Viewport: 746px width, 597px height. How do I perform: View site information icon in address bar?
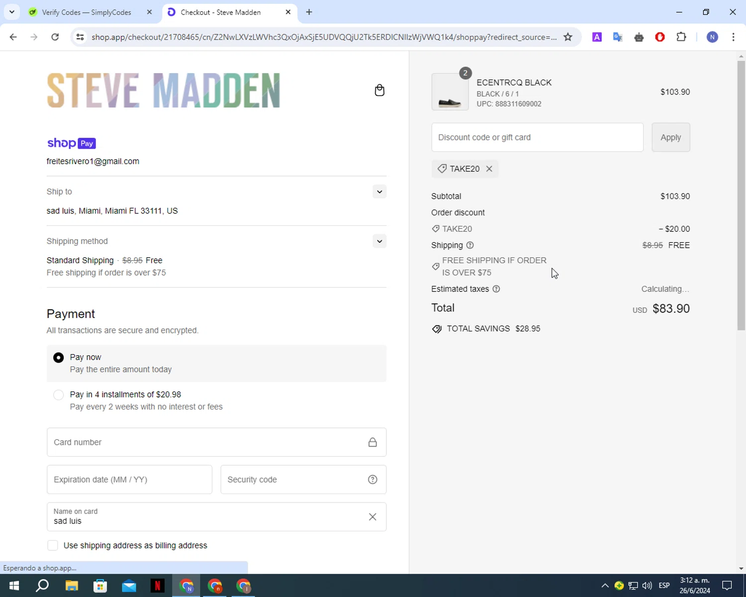[80, 37]
